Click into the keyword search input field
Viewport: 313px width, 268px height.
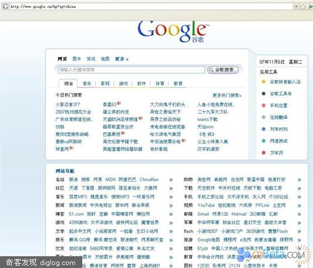132,70
